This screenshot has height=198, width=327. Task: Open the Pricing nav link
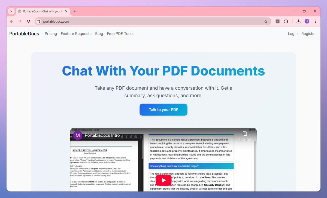(x=51, y=33)
